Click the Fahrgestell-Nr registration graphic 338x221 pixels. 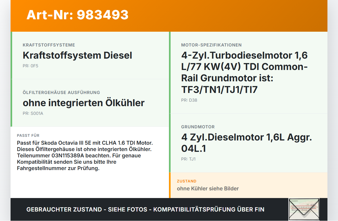[304, 209]
